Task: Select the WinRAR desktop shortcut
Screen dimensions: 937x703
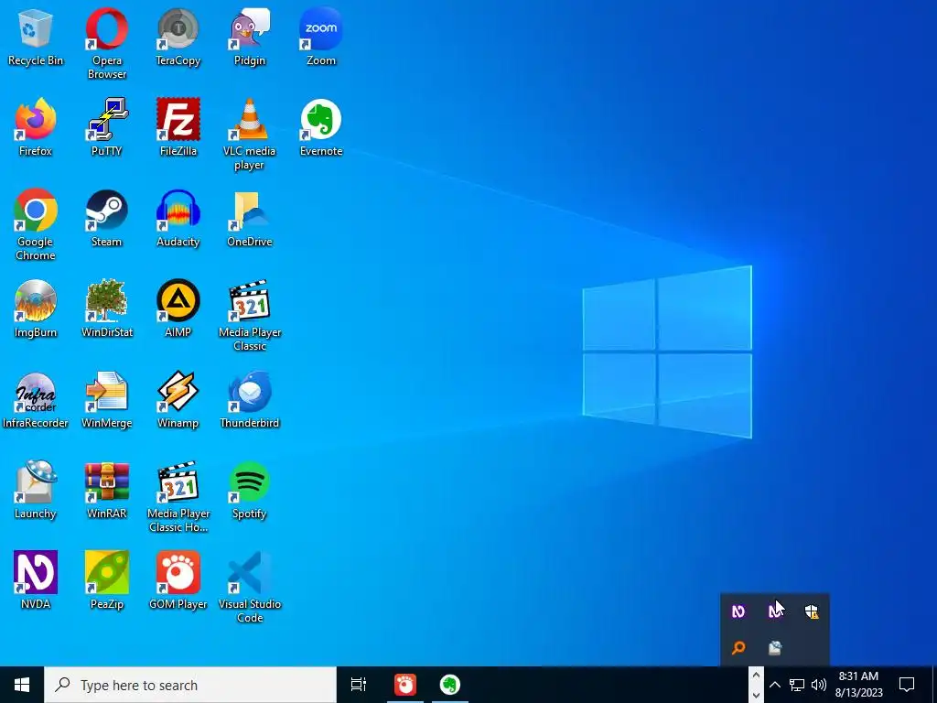Action: point(106,491)
